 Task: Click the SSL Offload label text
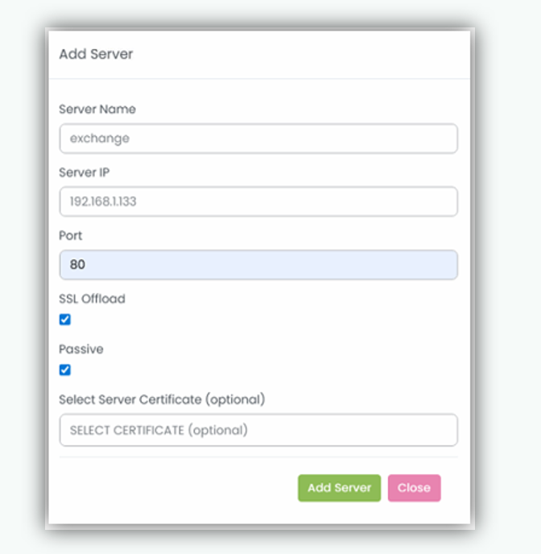click(x=93, y=299)
